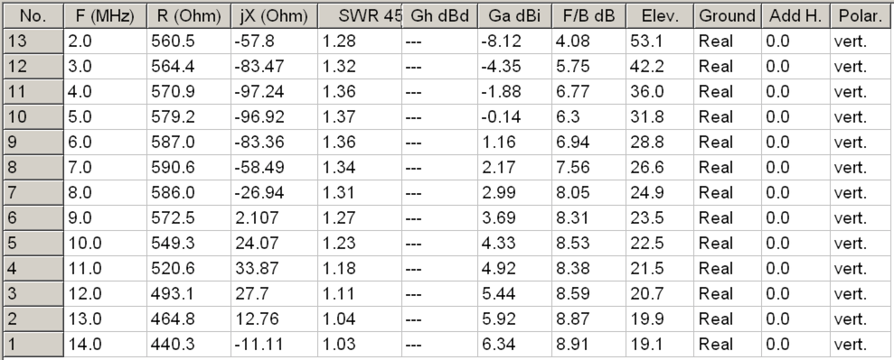Screen dimensions: 894x360
Task: Click the SWR column header
Action: pos(360,16)
